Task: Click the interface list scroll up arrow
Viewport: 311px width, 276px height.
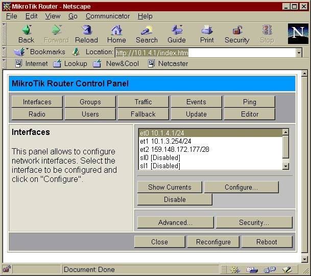Action: [x=285, y=132]
